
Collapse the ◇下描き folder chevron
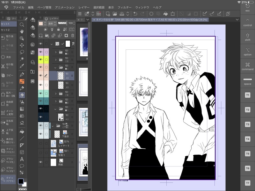(52, 126)
